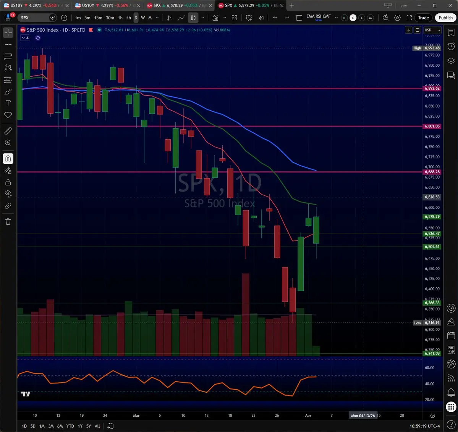Click the link drawings icon
The height and width of the screenshot is (432, 458).
tap(8, 206)
